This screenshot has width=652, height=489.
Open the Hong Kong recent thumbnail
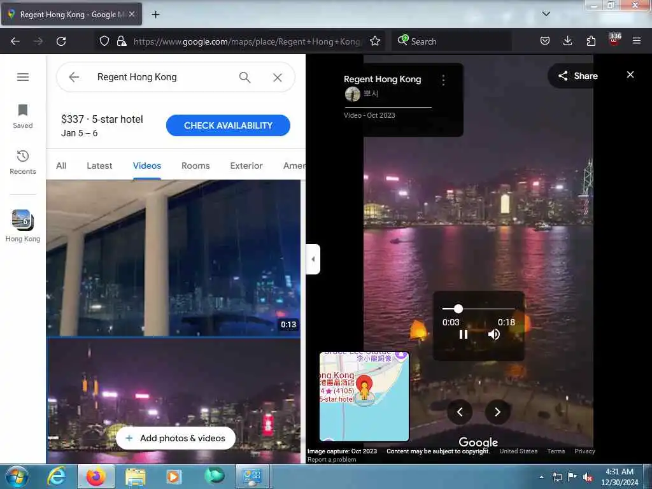23,226
